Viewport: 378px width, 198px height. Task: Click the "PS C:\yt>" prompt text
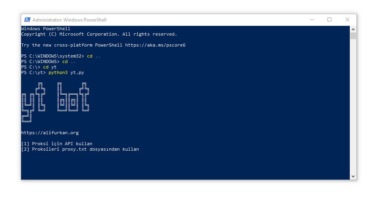click(x=33, y=72)
